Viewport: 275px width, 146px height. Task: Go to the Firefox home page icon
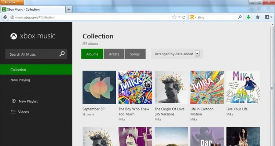click(x=258, y=17)
